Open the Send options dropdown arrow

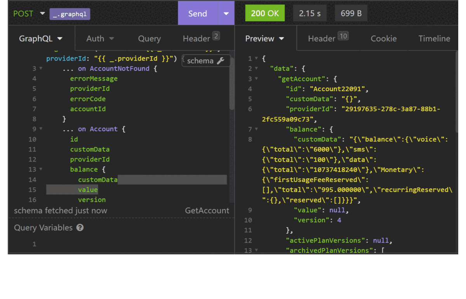pos(226,14)
